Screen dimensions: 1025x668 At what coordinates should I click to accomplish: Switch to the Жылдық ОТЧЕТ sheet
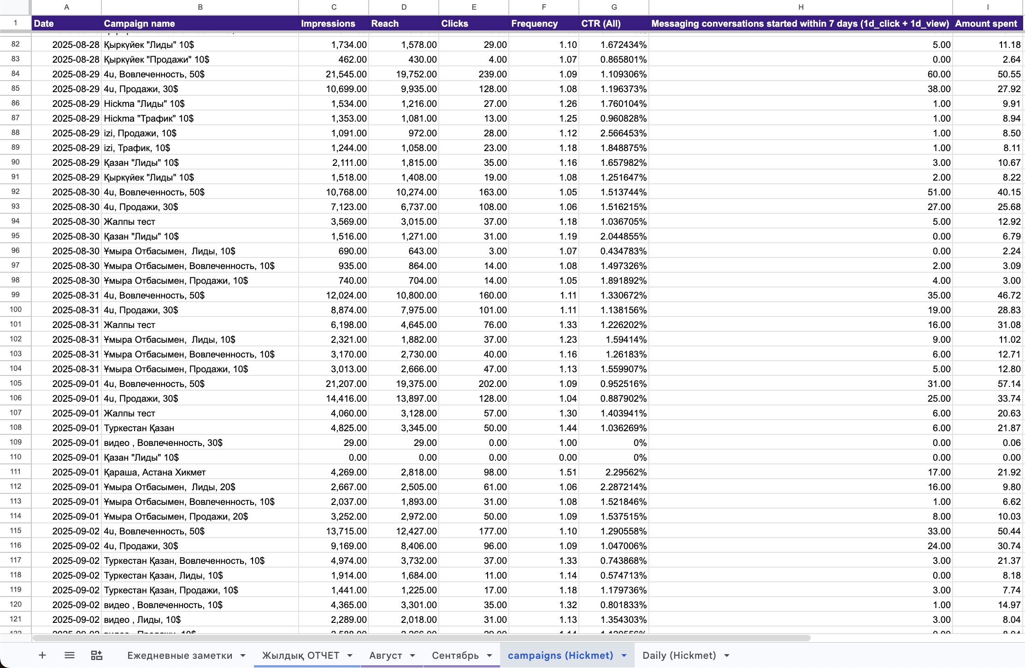point(300,656)
